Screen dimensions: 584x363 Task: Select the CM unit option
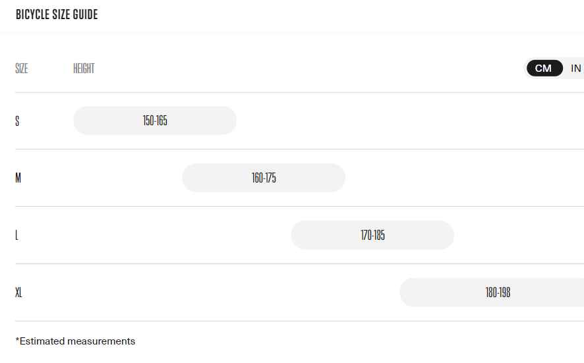click(544, 69)
